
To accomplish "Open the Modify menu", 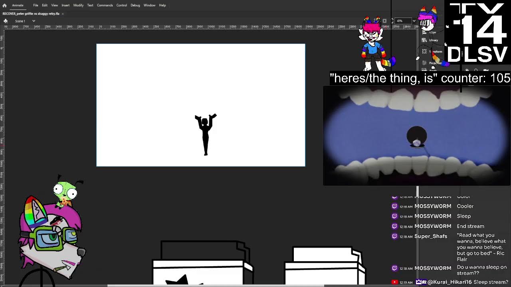I will (78, 5).
